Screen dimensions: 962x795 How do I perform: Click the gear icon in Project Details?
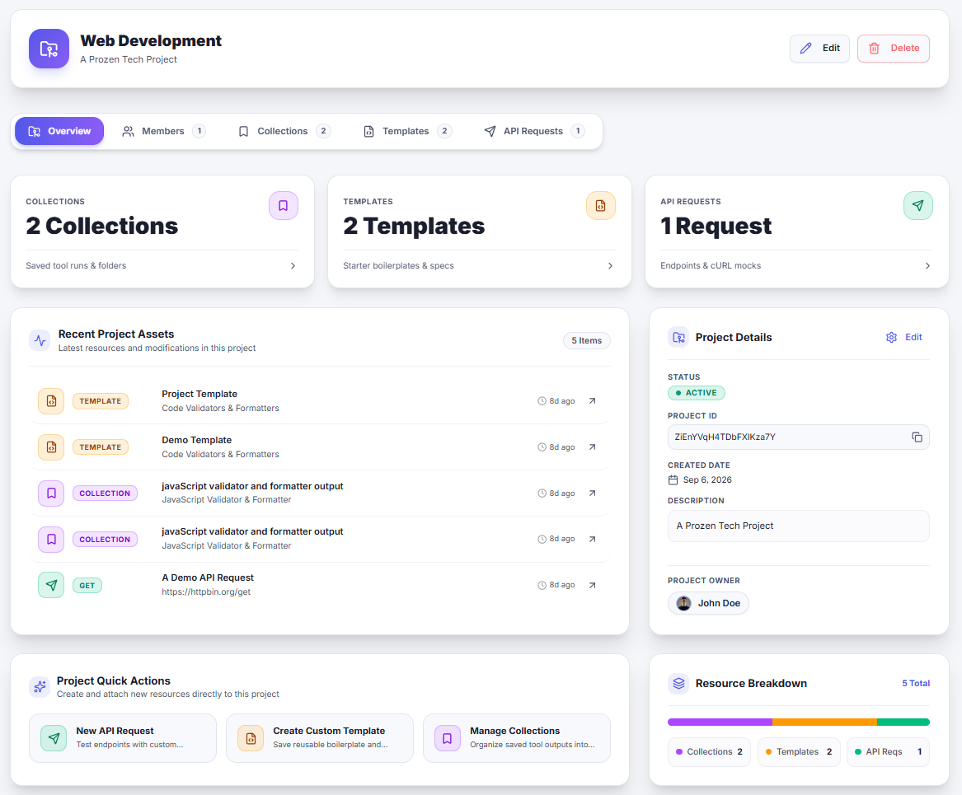(x=891, y=337)
